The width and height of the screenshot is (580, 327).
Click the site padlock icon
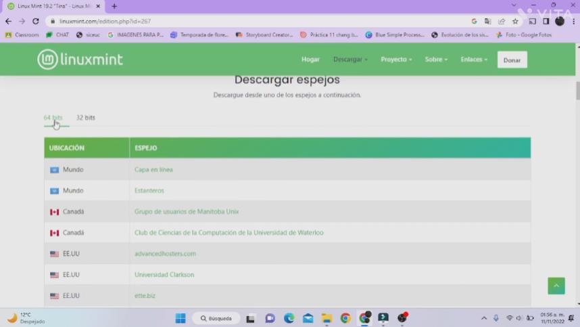pyautogui.click(x=53, y=22)
